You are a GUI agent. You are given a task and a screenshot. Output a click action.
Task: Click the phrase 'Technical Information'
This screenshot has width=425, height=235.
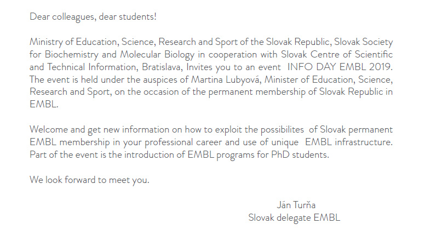tap(93, 67)
